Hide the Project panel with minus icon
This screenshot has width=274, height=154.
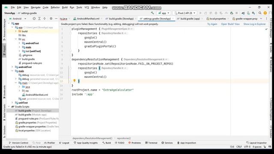[56, 18]
